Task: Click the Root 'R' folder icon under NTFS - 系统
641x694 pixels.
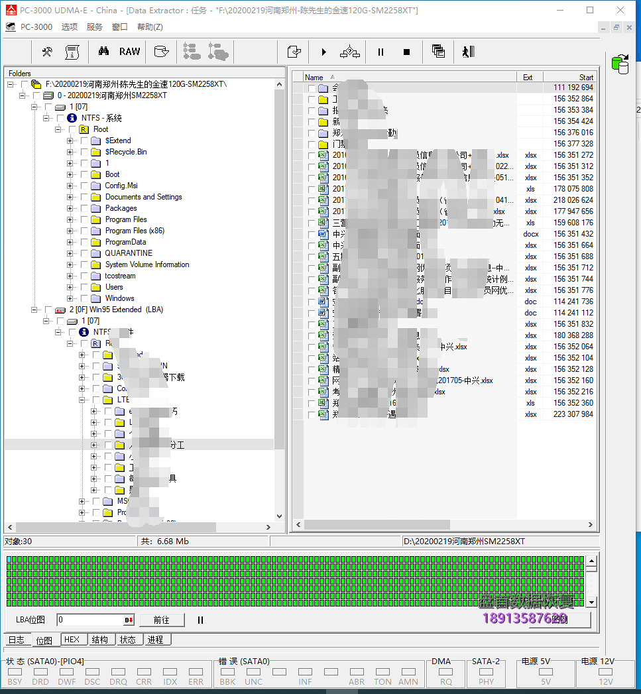Action: 84,129
